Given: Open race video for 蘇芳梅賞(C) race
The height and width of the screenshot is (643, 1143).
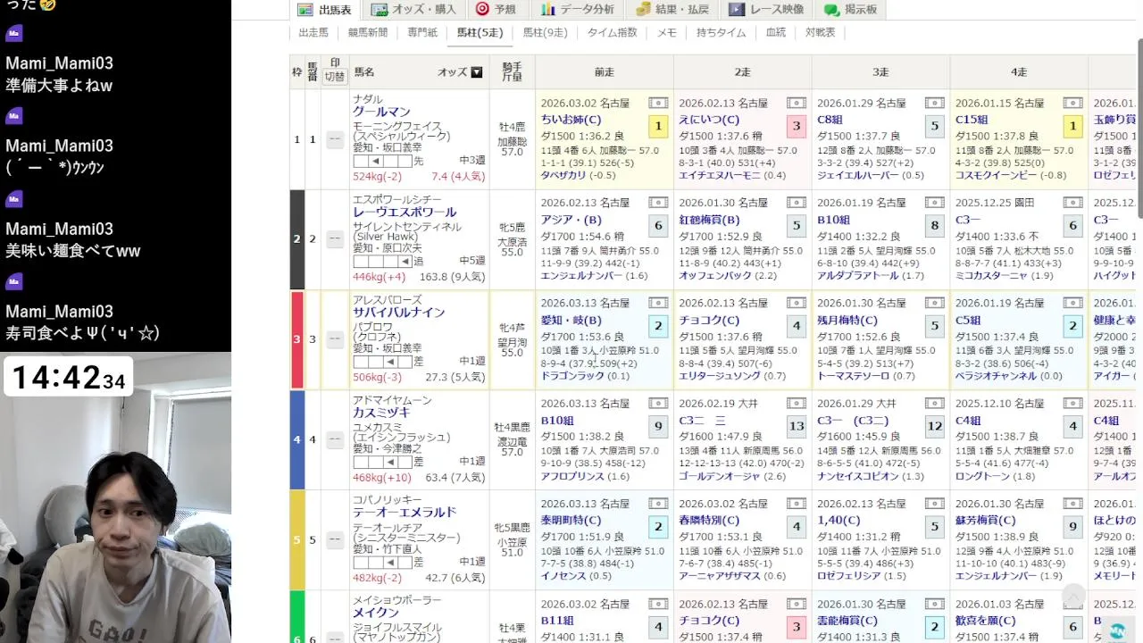Looking at the screenshot, I should click(1073, 505).
